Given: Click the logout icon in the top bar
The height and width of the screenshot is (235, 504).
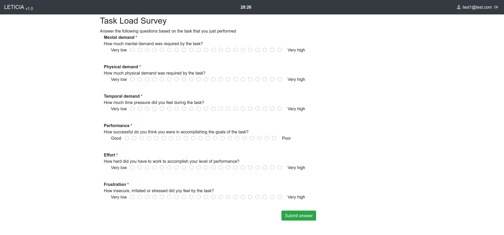Looking at the screenshot, I should [496, 7].
